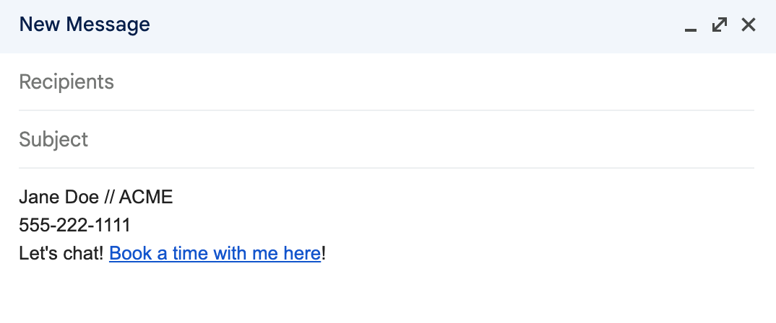Click the exclamation mark after the booking link
Screen dimensions: 776x323
coord(324,253)
